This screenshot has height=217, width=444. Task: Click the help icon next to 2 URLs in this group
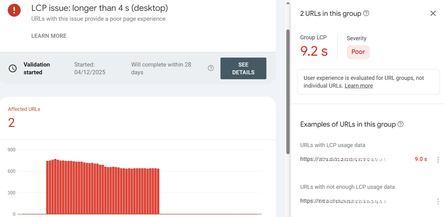(x=366, y=13)
